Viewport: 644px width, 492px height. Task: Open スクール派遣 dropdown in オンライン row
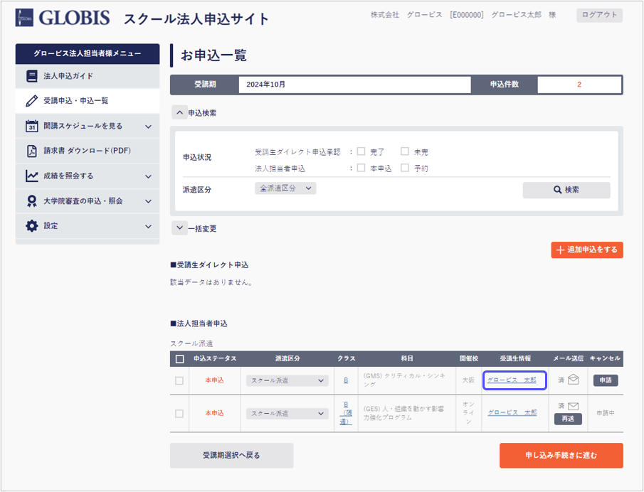point(287,414)
